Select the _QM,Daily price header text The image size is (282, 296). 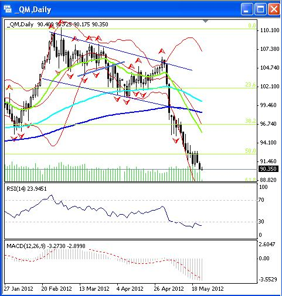(x=57, y=25)
